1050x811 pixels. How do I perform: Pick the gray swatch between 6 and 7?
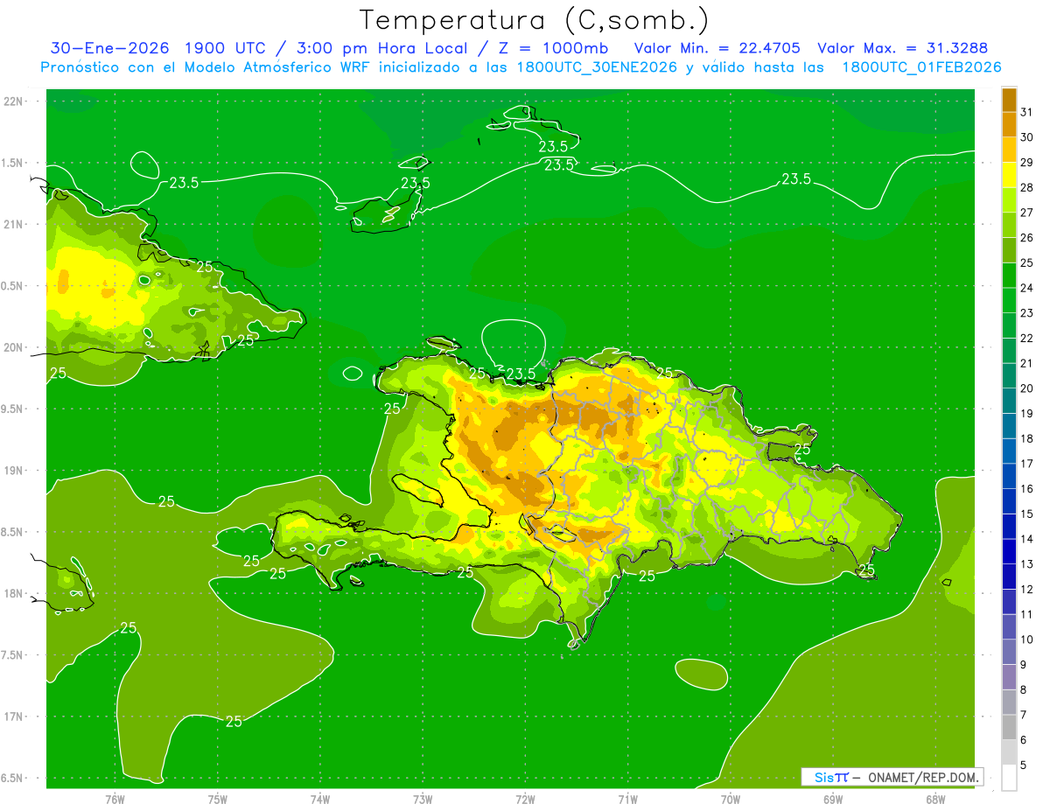[x=1009, y=727]
